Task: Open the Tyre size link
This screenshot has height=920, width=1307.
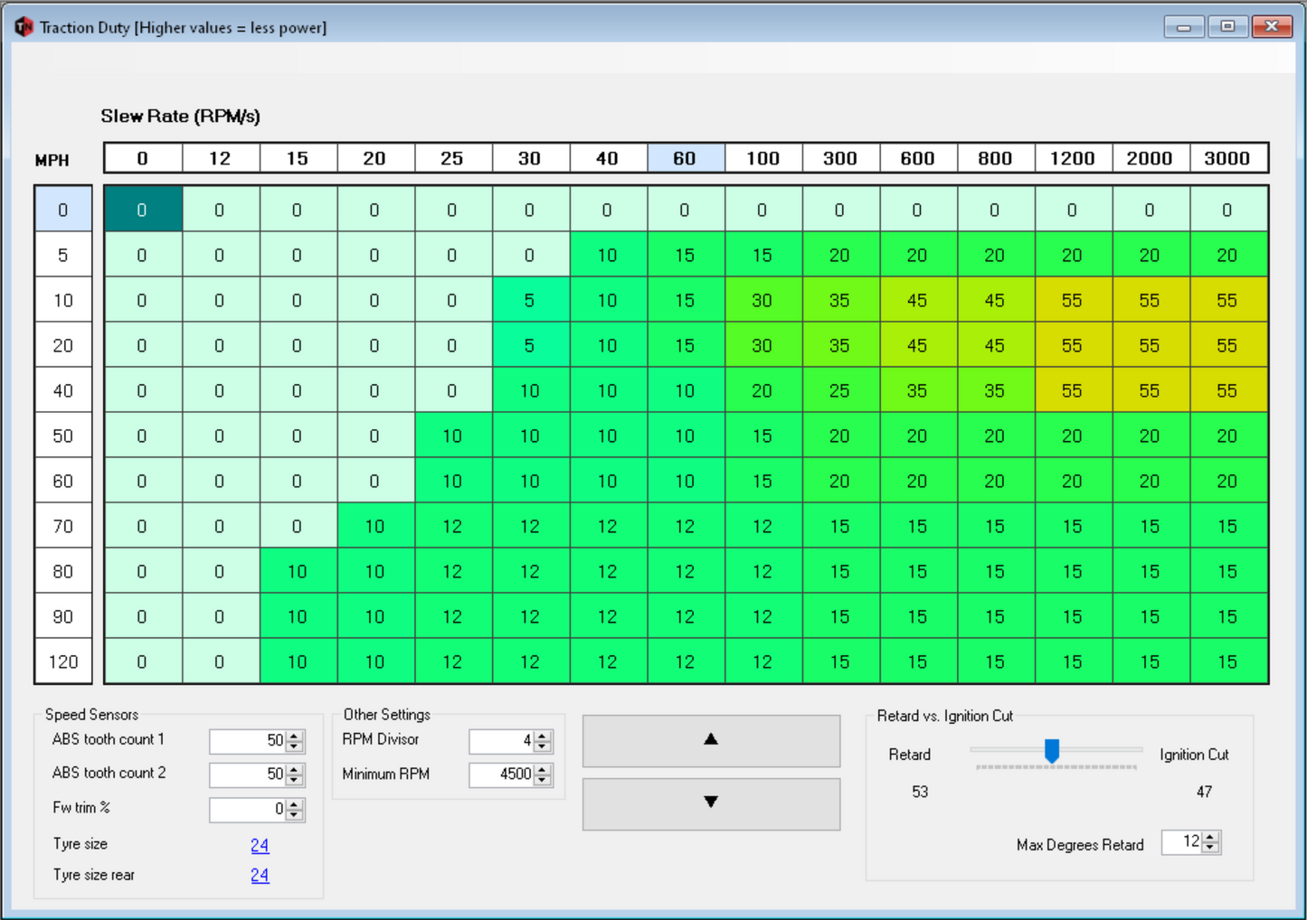Action: [260, 845]
